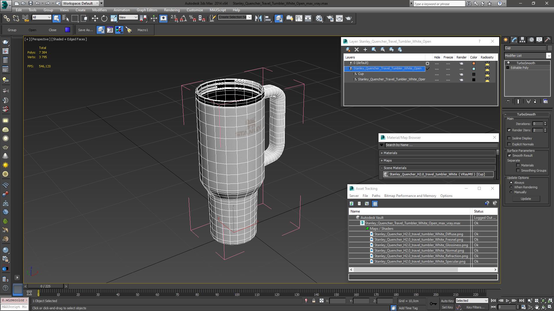Toggle the Percent Snap icon
This screenshot has width=554, height=311.
pyautogui.click(x=192, y=18)
